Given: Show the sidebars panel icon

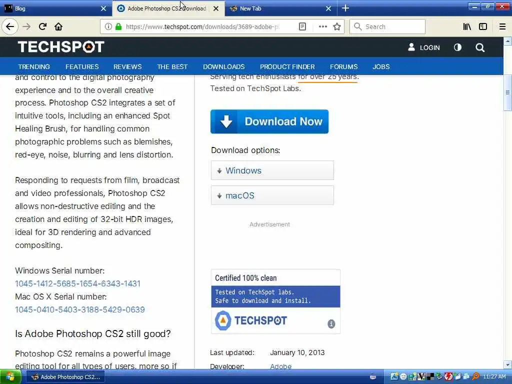Looking at the screenshot, I should pyautogui.click(x=483, y=26).
